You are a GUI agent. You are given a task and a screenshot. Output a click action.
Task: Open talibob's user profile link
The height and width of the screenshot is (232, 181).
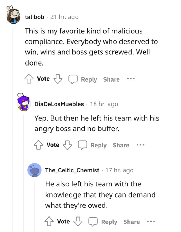pyautogui.click(x=35, y=17)
